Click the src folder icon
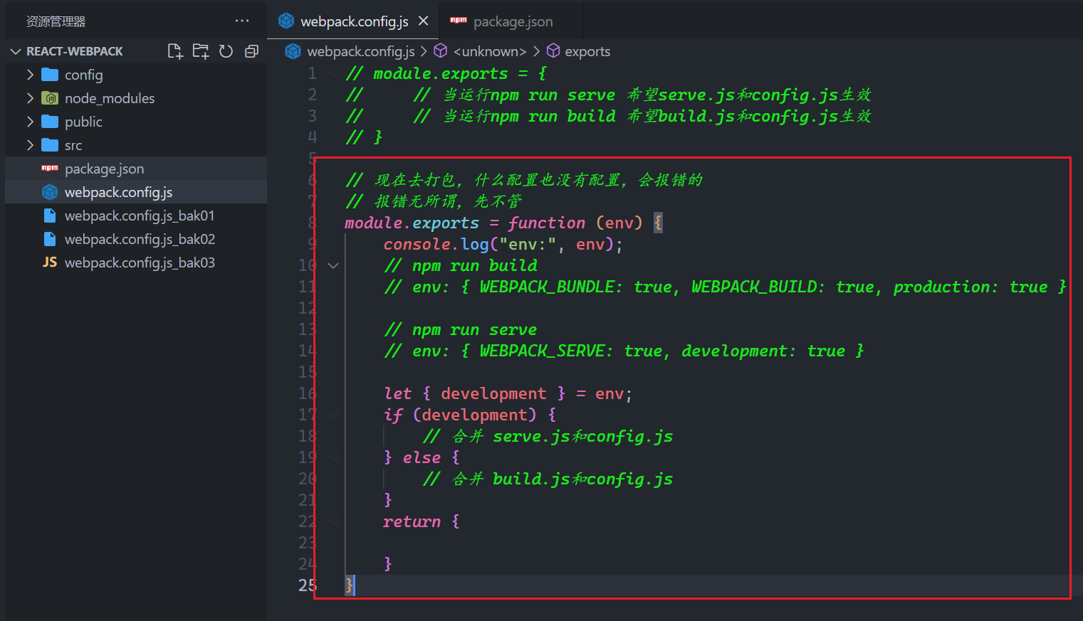Viewport: 1083px width, 621px height. [50, 145]
